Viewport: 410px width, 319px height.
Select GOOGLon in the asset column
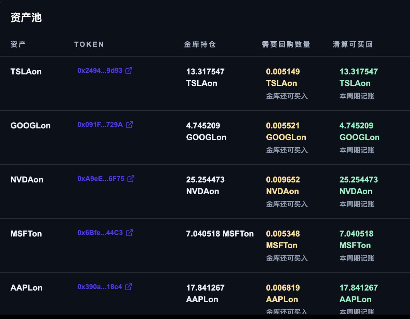(30, 126)
